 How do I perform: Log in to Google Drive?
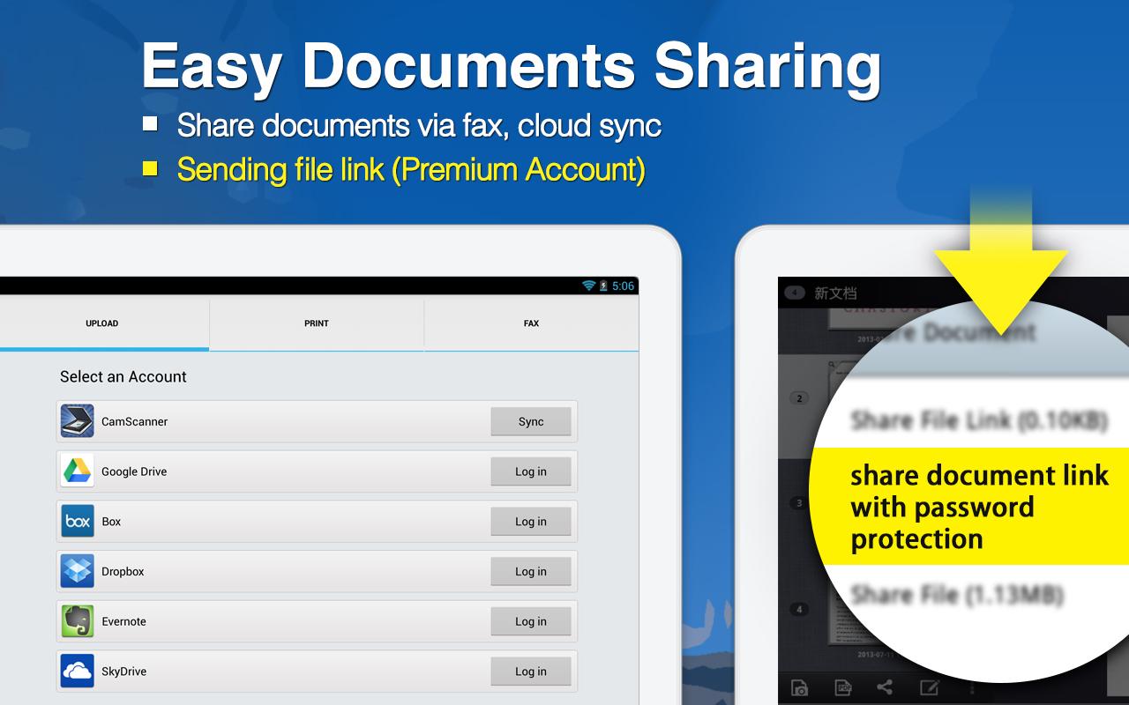point(531,471)
